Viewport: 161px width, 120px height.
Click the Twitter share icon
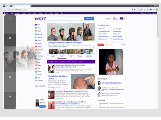coord(10,38)
